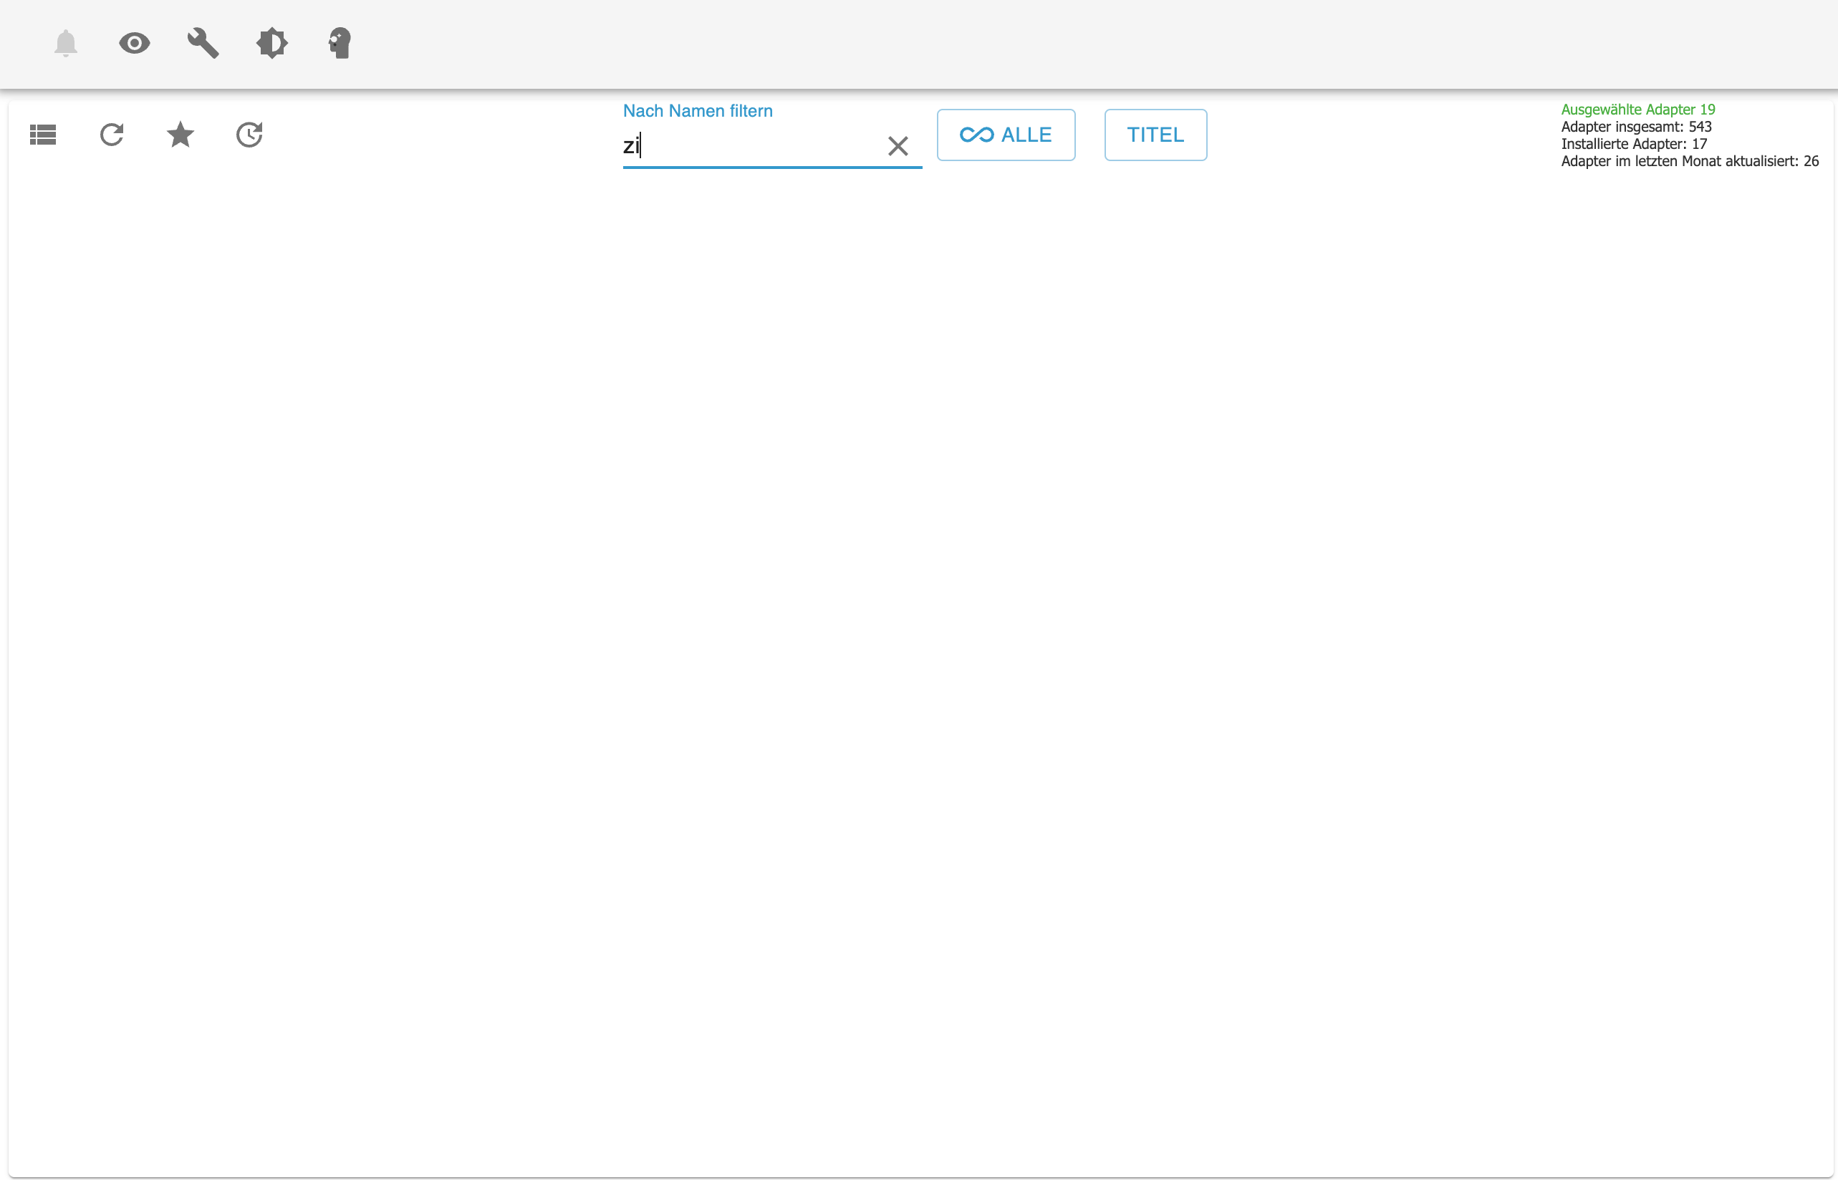1838x1180 pixels.
Task: Open the notifications bell
Action: point(66,43)
